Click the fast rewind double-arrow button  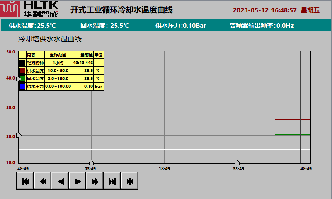43,181
